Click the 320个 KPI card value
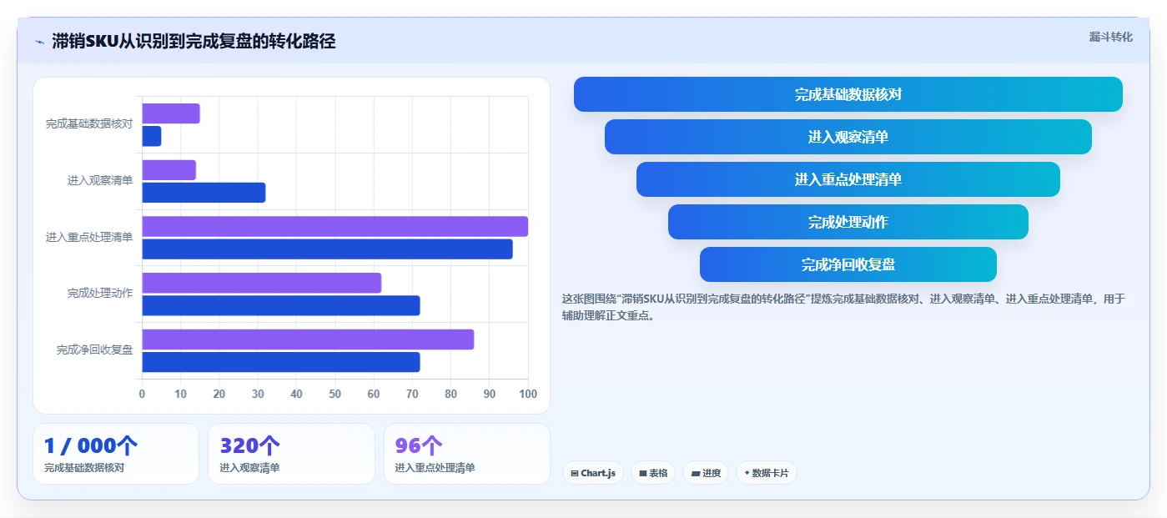The image size is (1167, 518). click(x=250, y=445)
